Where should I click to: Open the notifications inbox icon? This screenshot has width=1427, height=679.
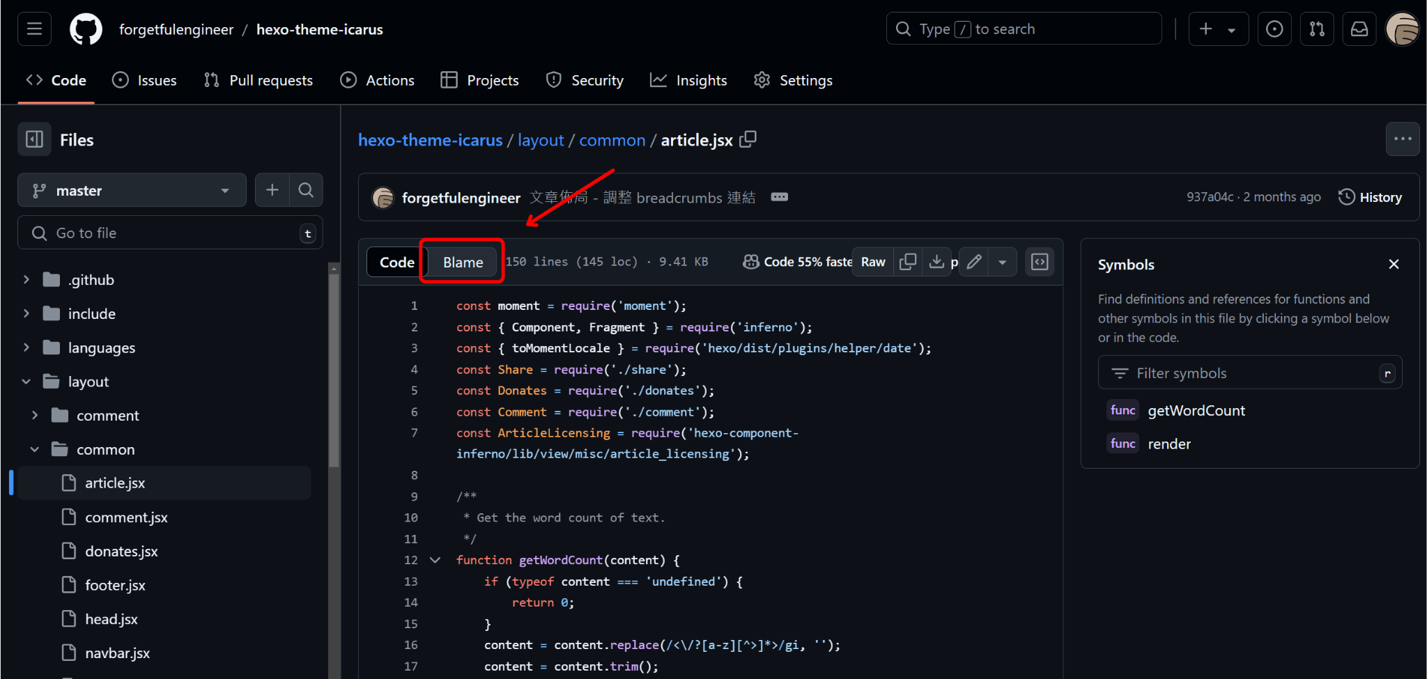click(x=1359, y=29)
